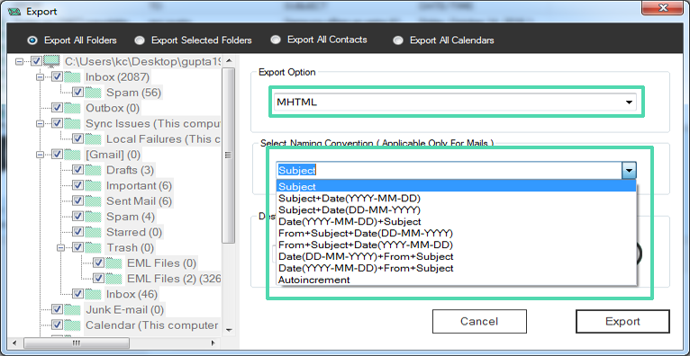
Task: Click the Export window title icon
Action: click(14, 12)
